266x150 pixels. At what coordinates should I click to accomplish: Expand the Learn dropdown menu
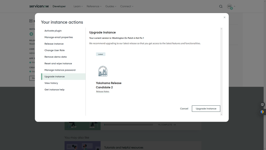[x=78, y=6]
